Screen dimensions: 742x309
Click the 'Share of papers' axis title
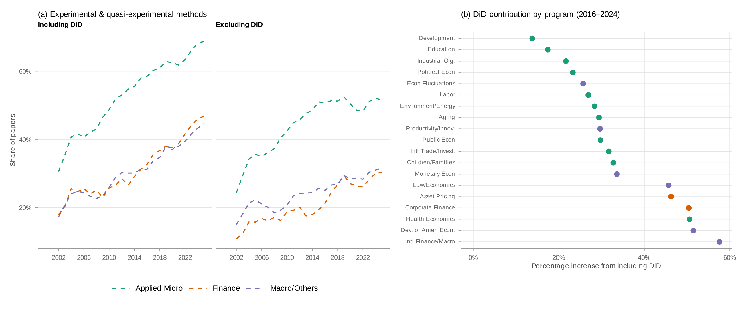[x=13, y=140]
